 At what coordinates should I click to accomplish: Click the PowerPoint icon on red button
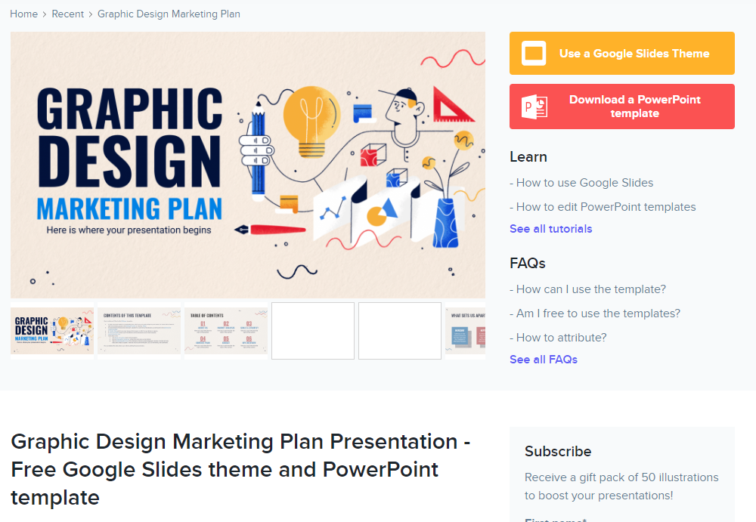534,107
